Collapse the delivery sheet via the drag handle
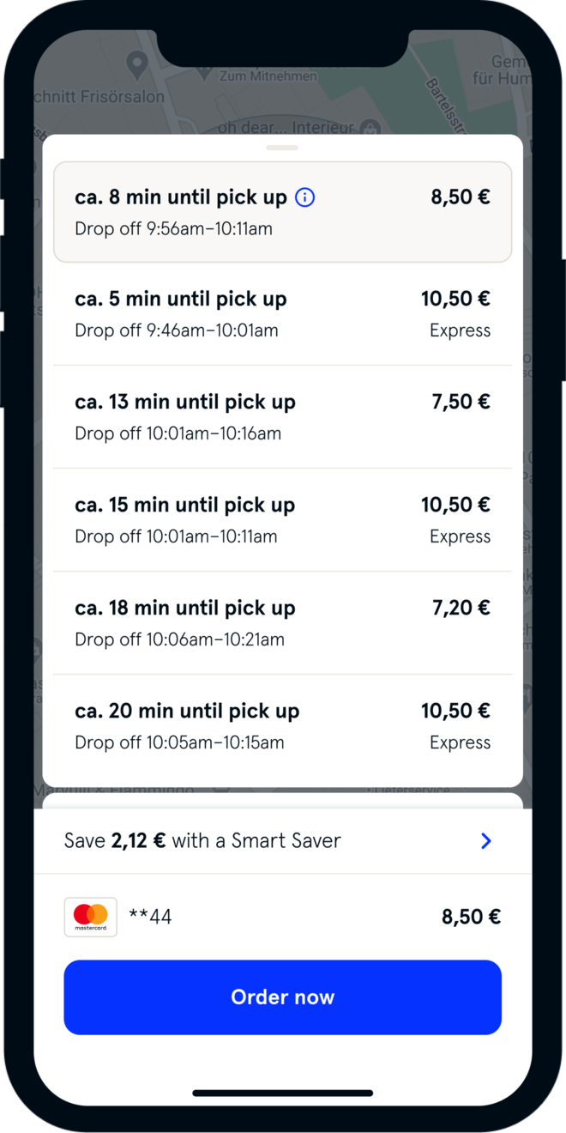This screenshot has width=566, height=1133. click(x=283, y=149)
